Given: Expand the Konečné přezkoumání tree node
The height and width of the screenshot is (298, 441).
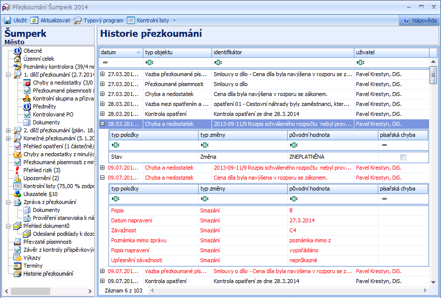Looking at the screenshot, I should (x=8, y=138).
